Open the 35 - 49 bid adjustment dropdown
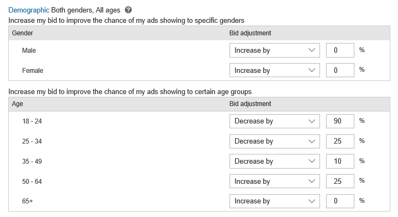The image size is (398, 217). pos(275,161)
